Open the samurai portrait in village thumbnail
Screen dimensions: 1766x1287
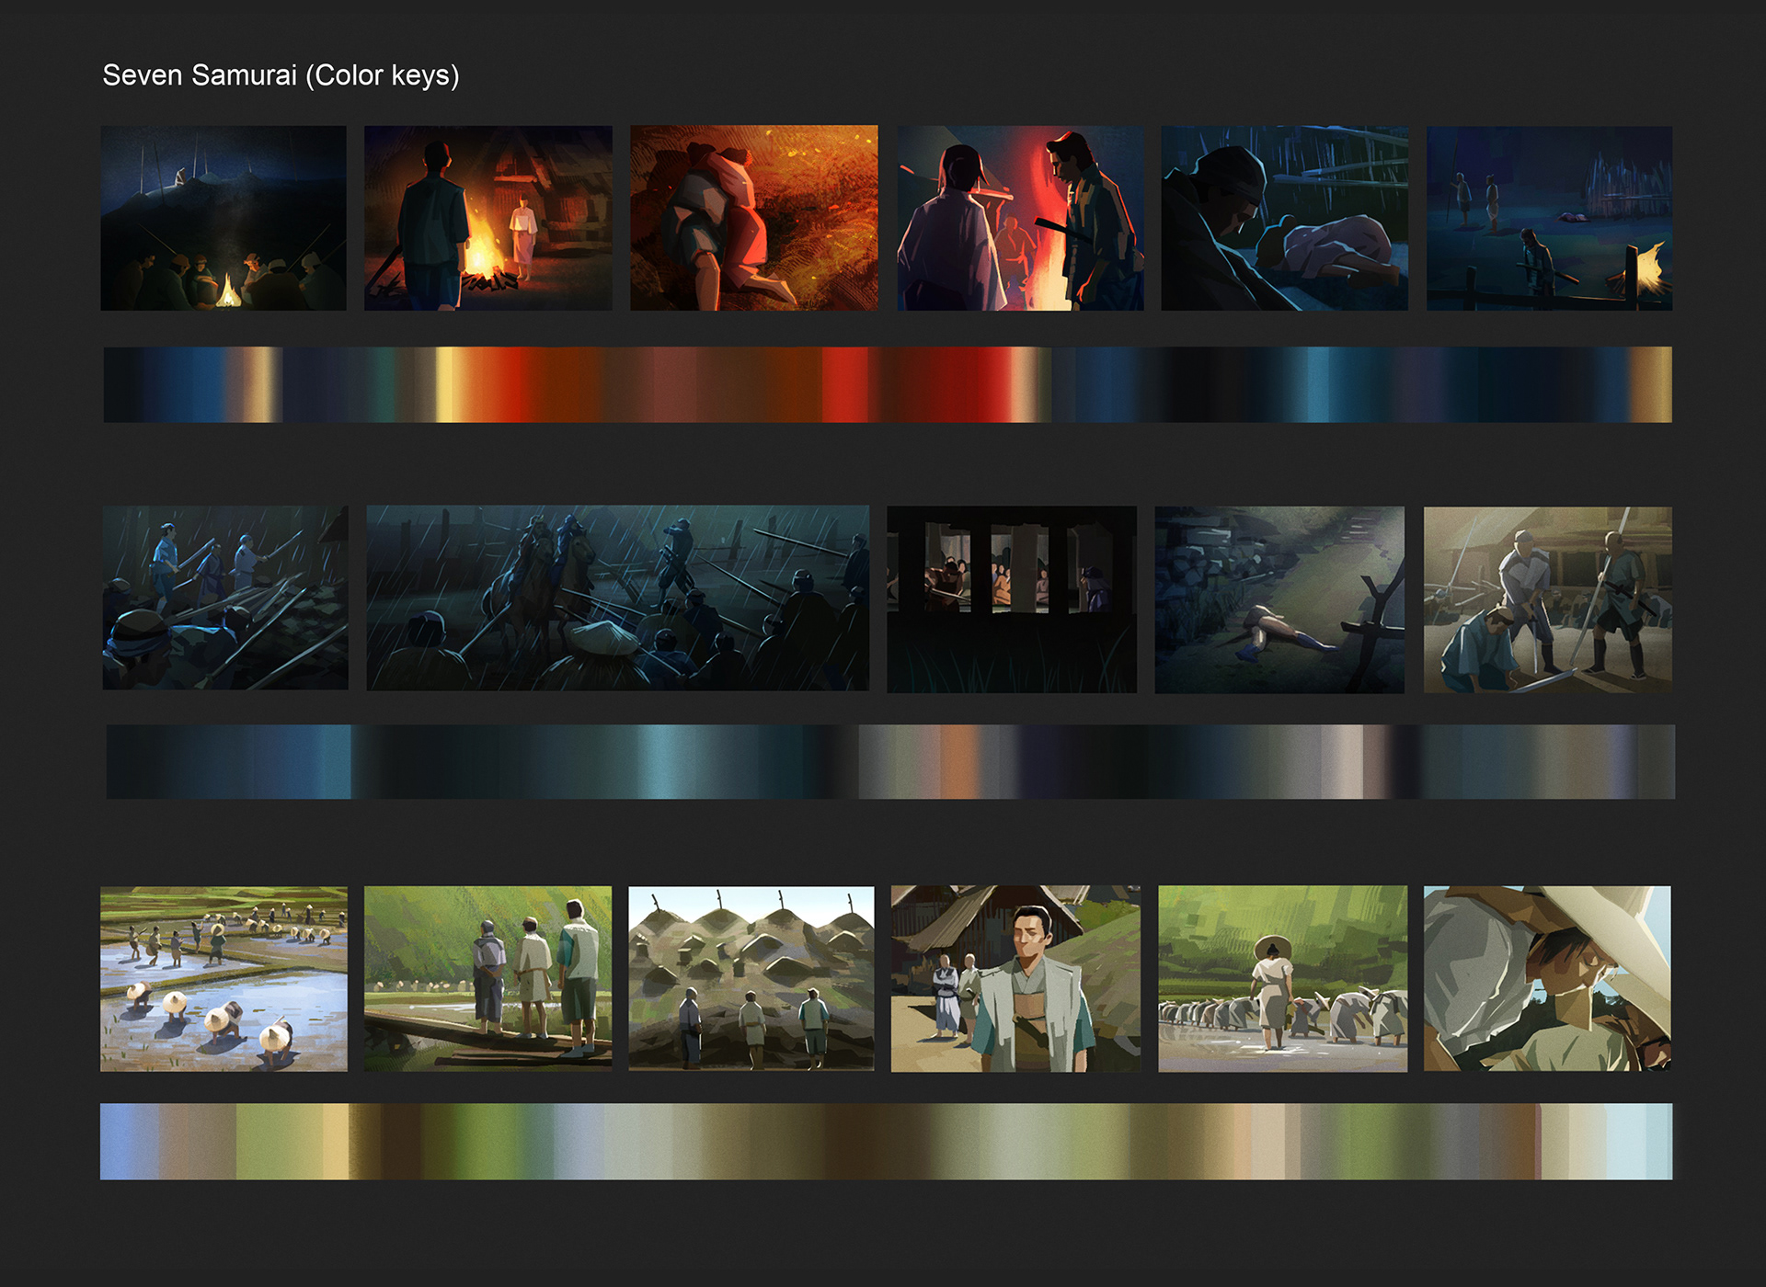point(1015,978)
